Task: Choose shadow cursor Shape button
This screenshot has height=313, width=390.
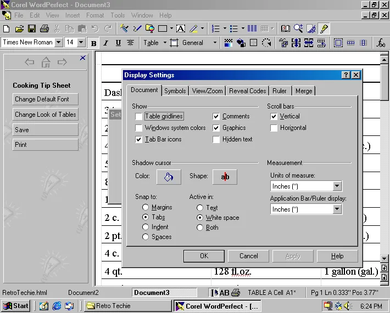Action: [x=225, y=177]
